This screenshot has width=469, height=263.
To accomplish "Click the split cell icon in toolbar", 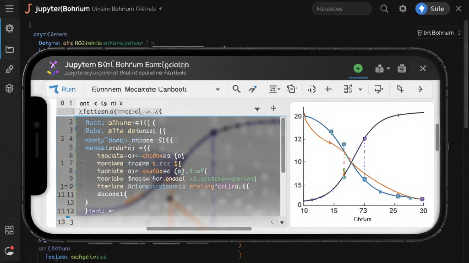I will pos(311,89).
